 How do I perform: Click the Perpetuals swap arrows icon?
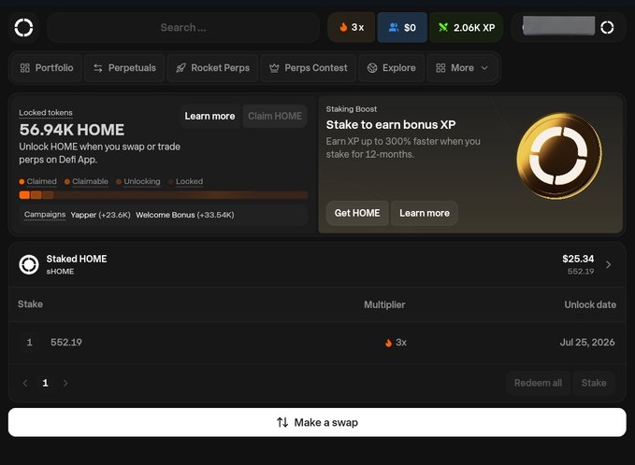tap(97, 68)
